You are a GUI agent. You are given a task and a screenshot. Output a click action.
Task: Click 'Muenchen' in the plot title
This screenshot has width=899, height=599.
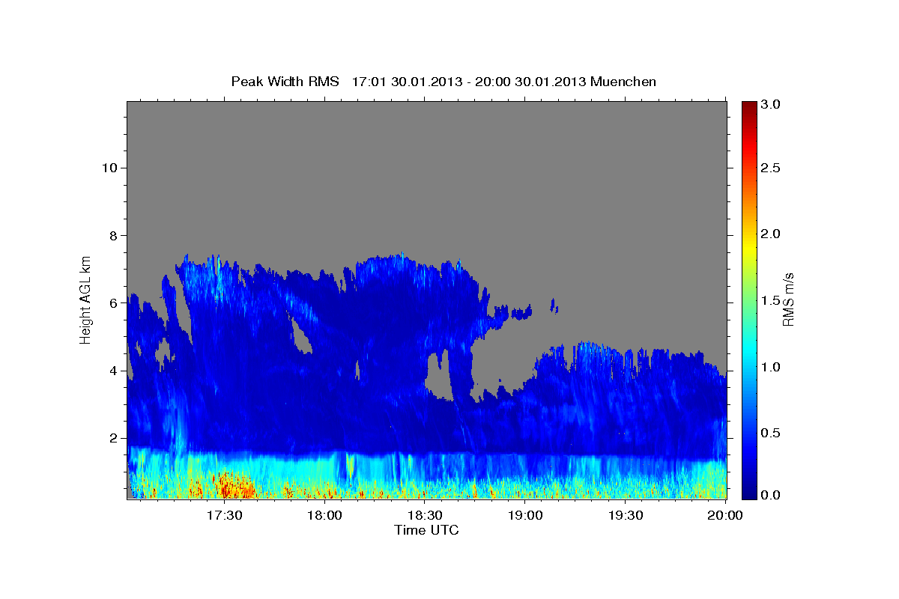coord(623,81)
